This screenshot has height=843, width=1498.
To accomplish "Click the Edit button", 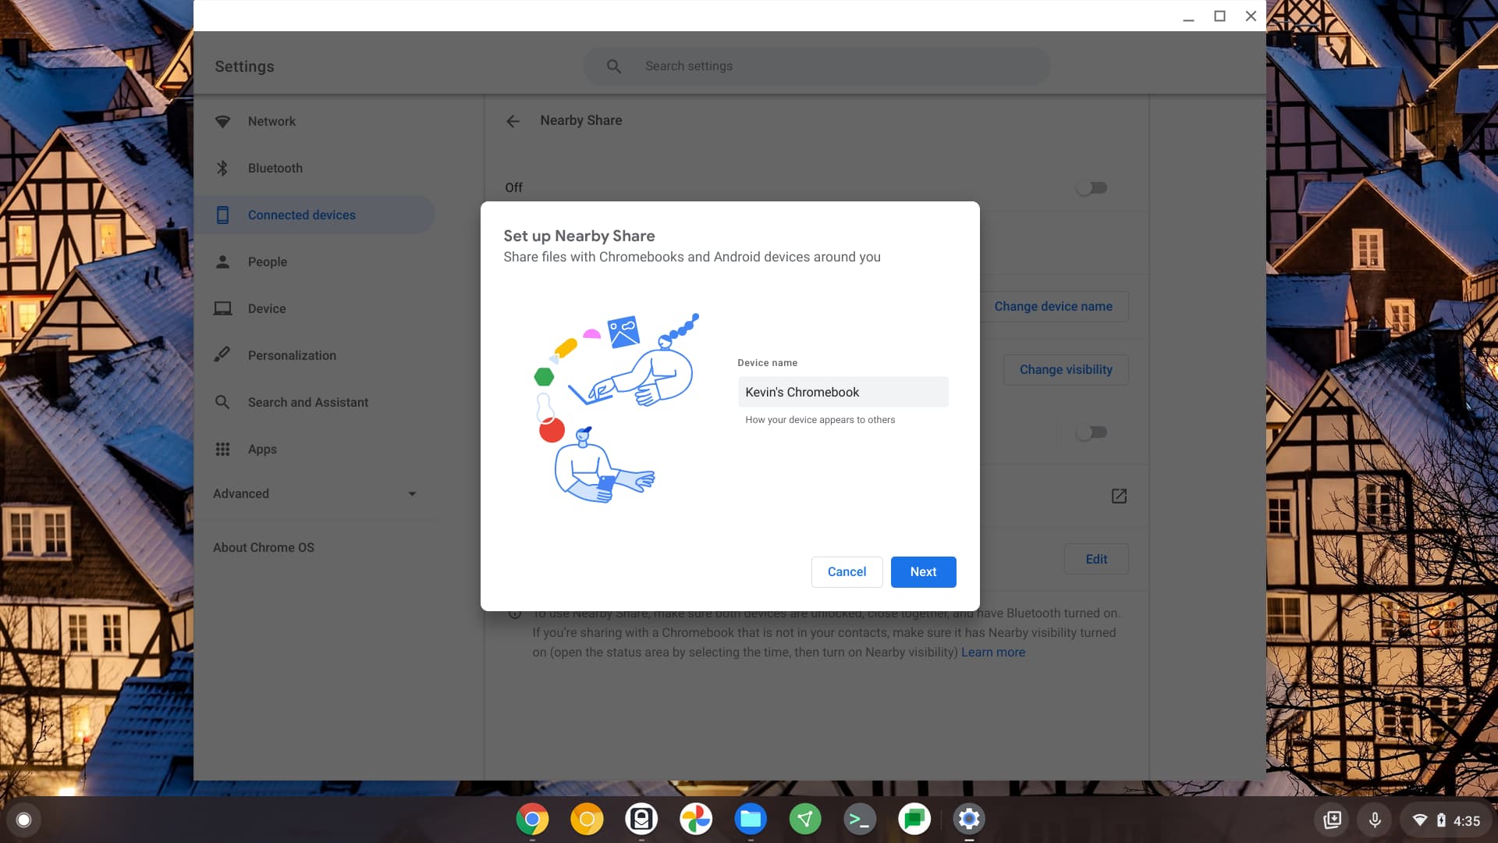I will click(1096, 559).
